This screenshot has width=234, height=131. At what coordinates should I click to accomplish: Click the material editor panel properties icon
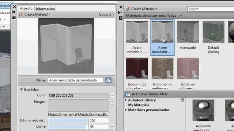coord(14,17)
